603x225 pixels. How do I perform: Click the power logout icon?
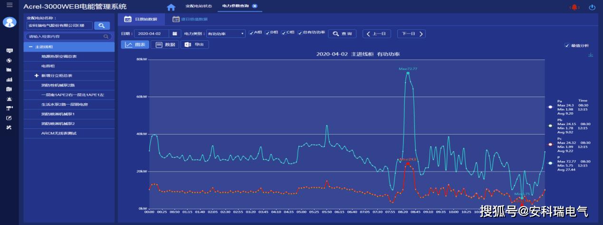592,7
